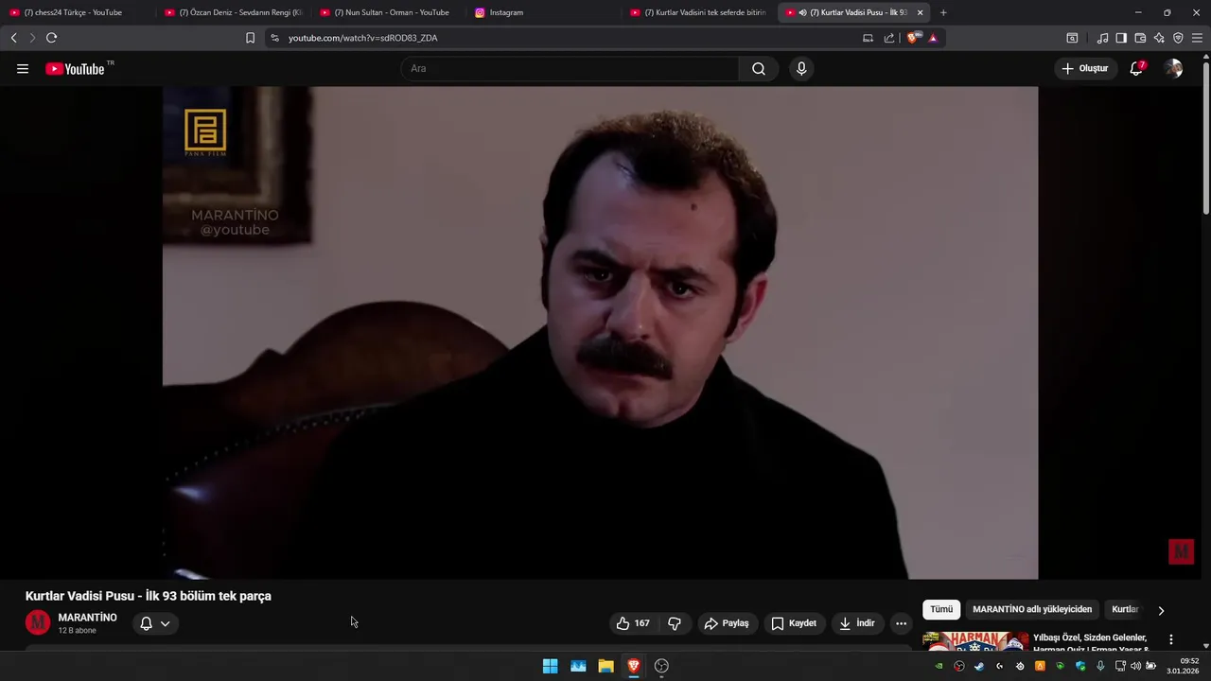Click the search magnifier button
The height and width of the screenshot is (681, 1211).
coord(759,69)
